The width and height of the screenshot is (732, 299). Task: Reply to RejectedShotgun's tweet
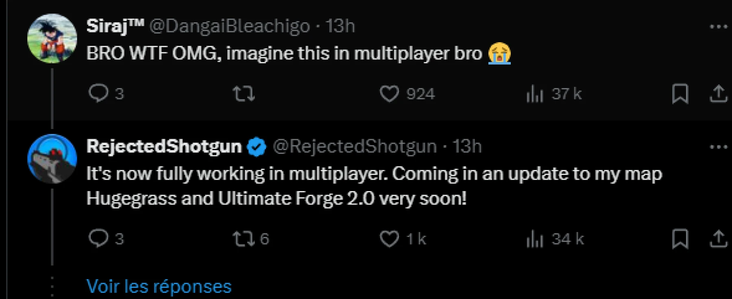tap(98, 239)
